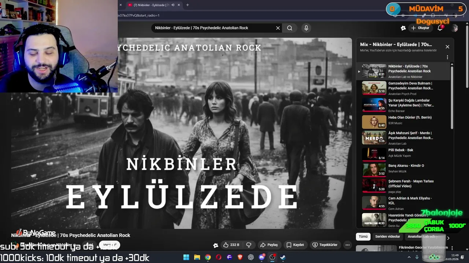Clear the YouTube search box text

pos(278,28)
